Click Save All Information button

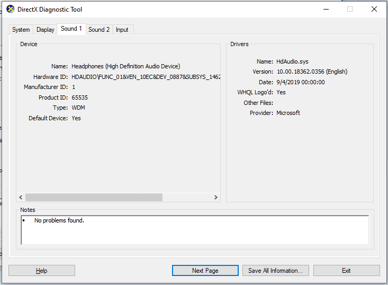coord(275,271)
